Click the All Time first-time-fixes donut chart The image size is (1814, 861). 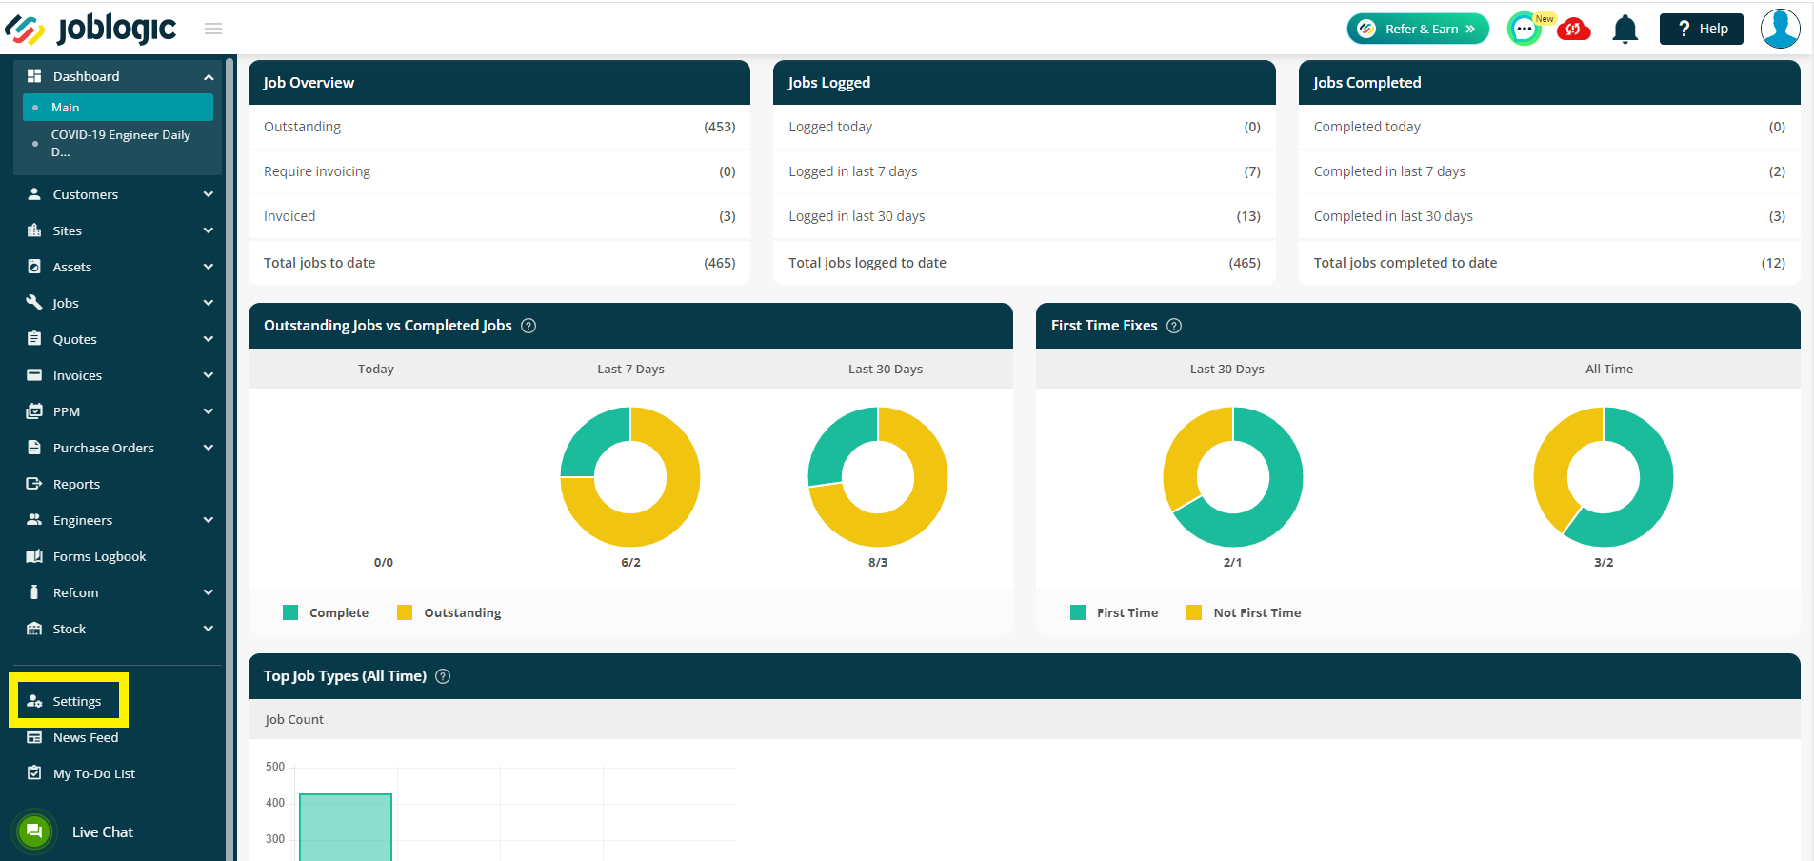coord(1604,477)
